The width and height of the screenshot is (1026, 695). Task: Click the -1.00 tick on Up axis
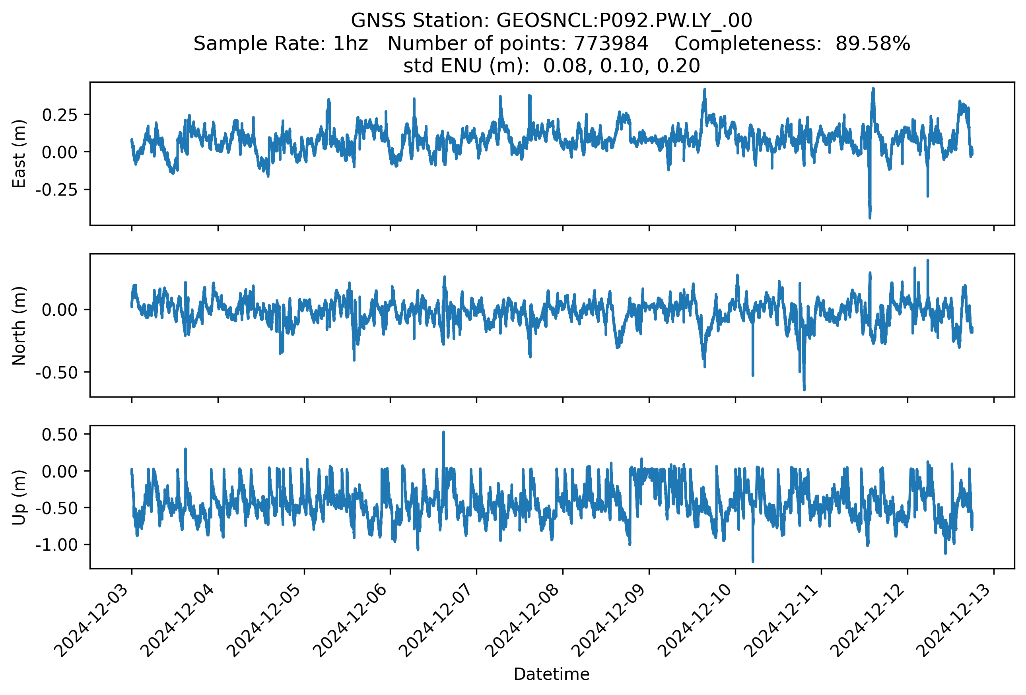(56, 545)
